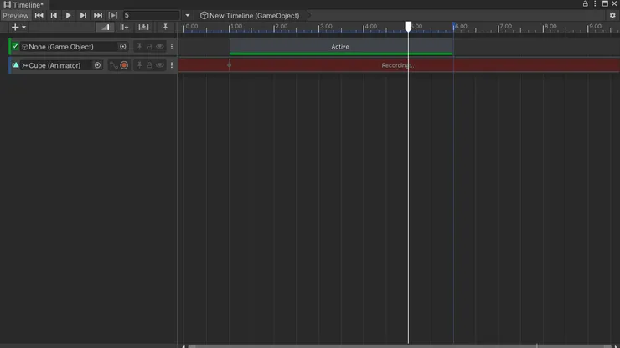This screenshot has height=348, width=620.
Task: Open object picker for Cube (Animator)
Action: point(97,65)
